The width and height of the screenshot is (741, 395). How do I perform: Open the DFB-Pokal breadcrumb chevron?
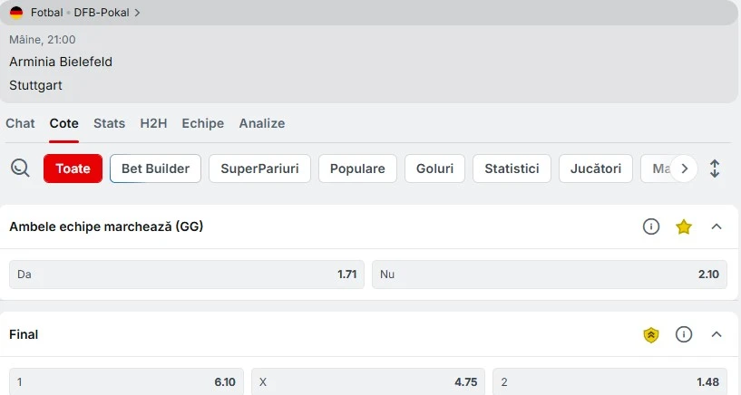pyautogui.click(x=137, y=13)
